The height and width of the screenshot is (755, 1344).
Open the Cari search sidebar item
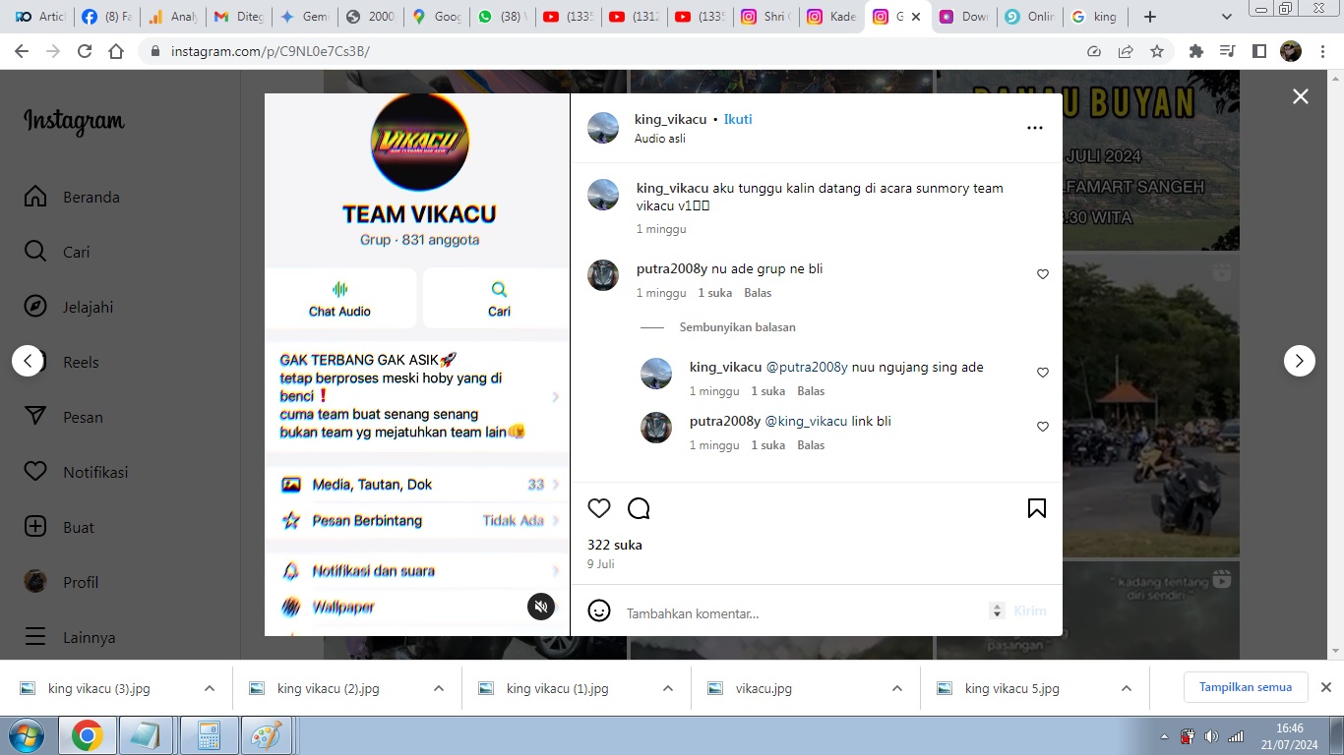[x=71, y=252]
